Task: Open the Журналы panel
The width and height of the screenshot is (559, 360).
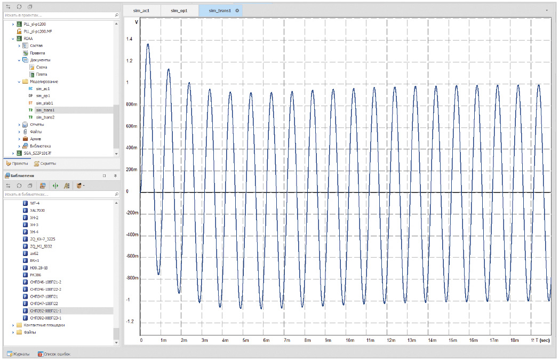Action: point(18,354)
